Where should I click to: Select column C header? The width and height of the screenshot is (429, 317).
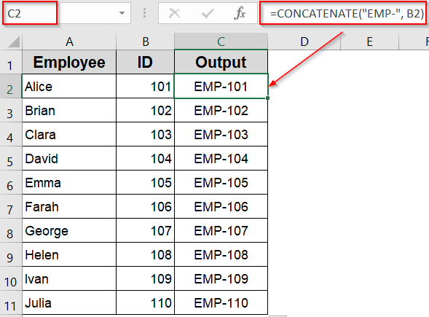coord(221,42)
